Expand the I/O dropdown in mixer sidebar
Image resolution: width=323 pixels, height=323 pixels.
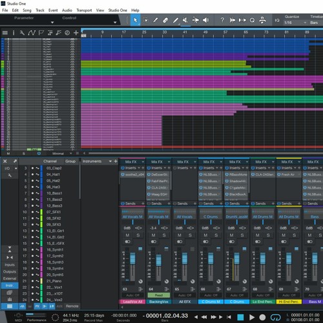point(16,169)
